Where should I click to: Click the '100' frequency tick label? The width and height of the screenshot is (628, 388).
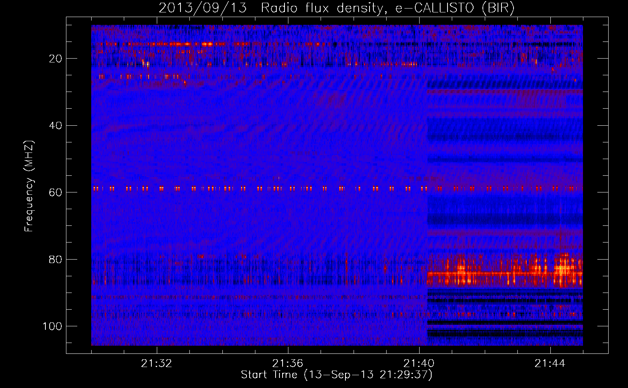(x=53, y=326)
